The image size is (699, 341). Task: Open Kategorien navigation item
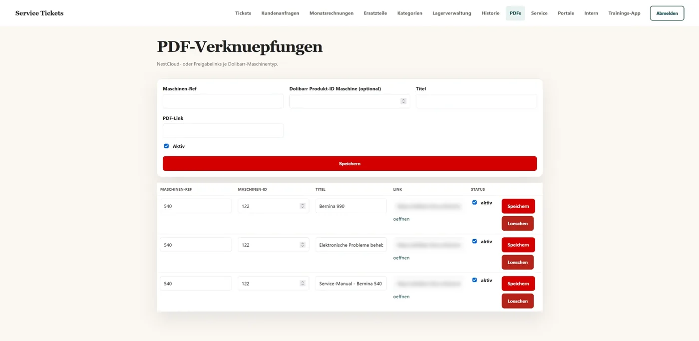[410, 13]
